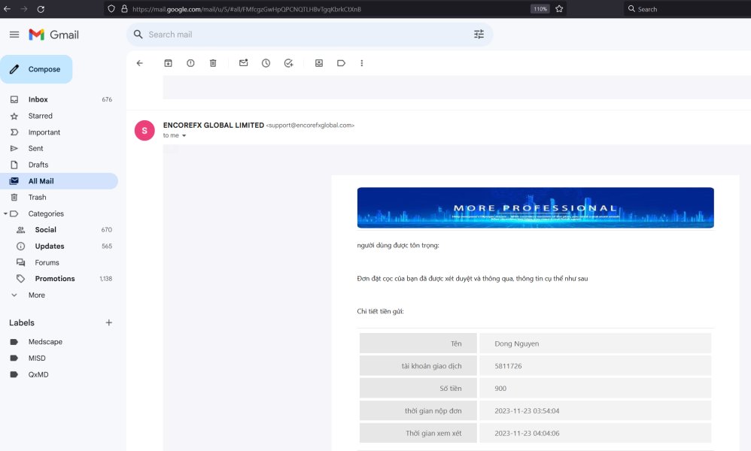
Task: Move this email to another folder
Action: pos(319,63)
